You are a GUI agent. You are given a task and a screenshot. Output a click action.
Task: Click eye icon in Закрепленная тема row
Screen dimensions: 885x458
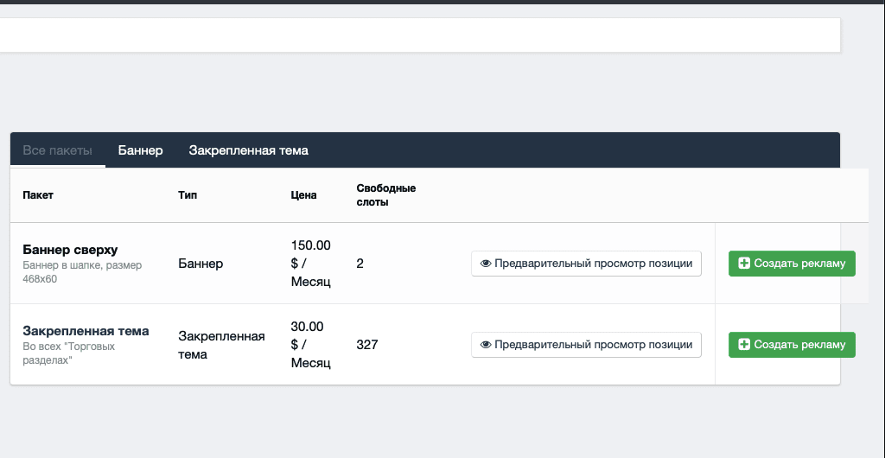(486, 345)
